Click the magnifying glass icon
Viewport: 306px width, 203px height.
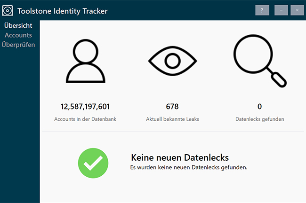click(259, 62)
